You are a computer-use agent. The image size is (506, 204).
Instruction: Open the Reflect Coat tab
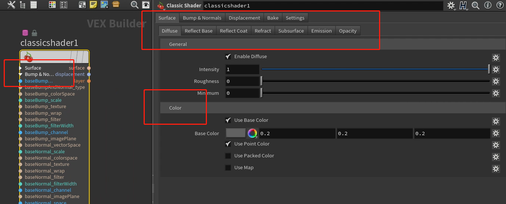(234, 31)
